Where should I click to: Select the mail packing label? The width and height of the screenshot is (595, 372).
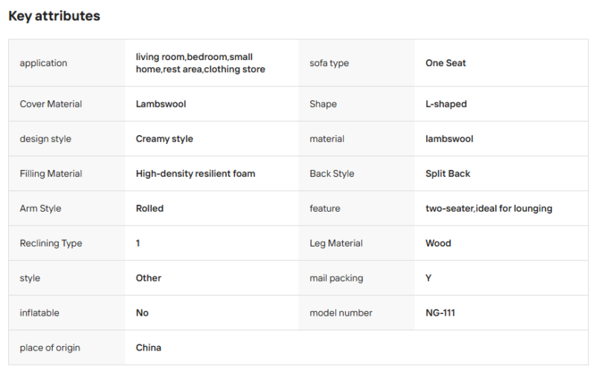[336, 278]
